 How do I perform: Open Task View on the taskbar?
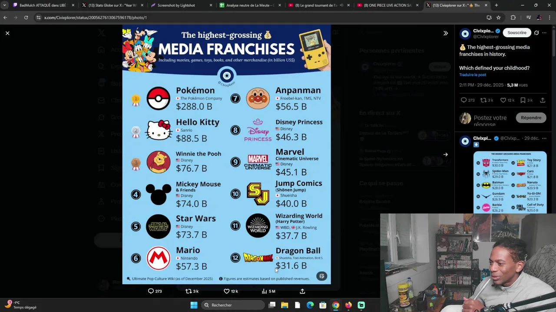click(272, 305)
